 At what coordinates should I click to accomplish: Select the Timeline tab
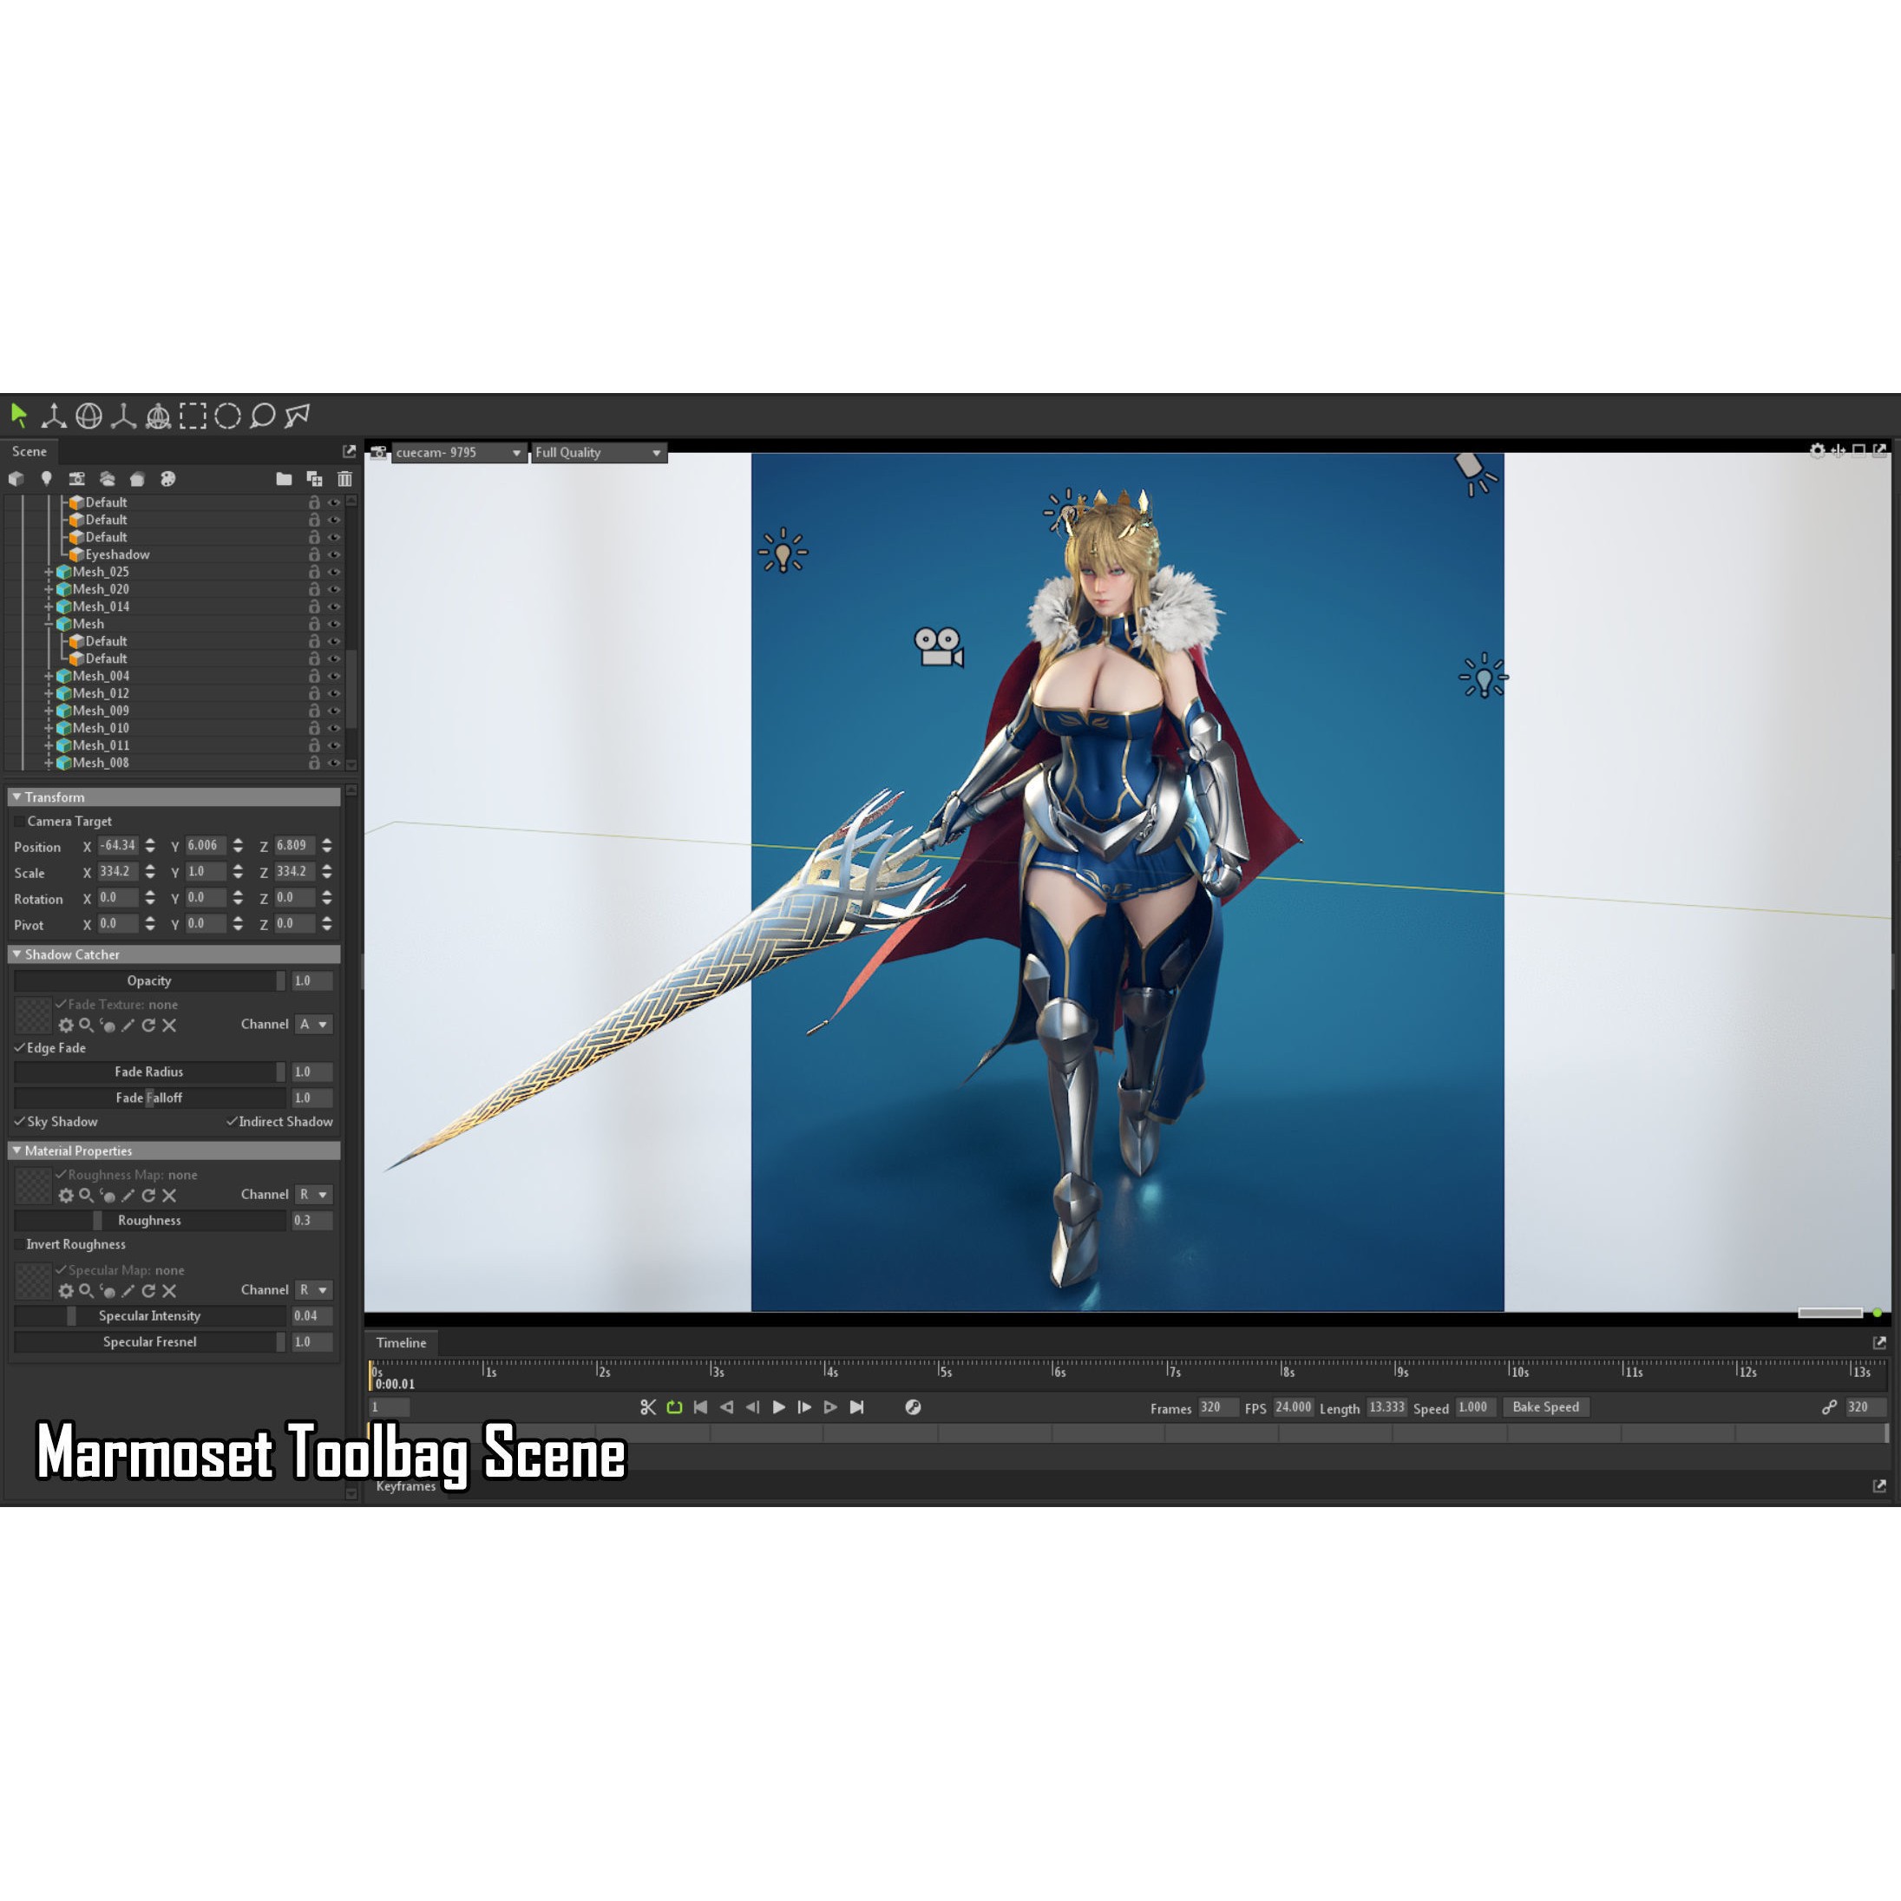tap(402, 1342)
